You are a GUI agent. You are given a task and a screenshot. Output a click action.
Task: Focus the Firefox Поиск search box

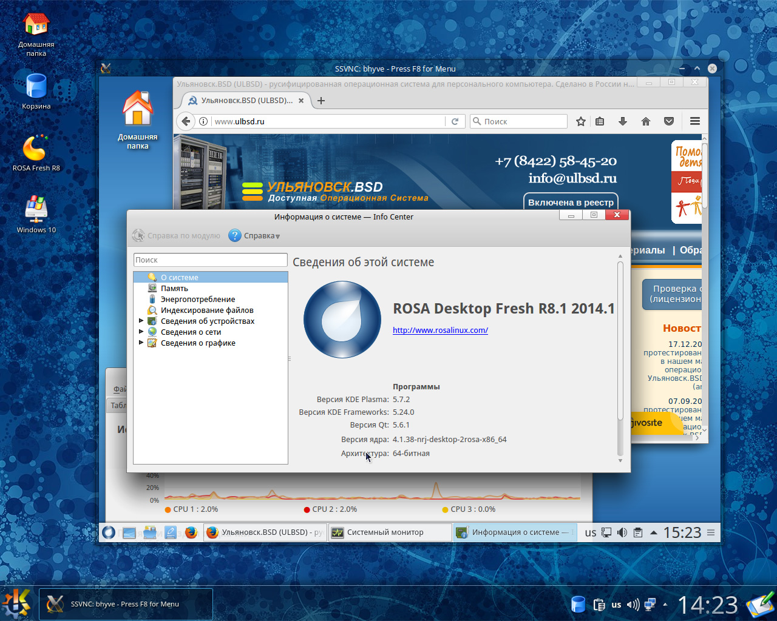click(x=519, y=121)
